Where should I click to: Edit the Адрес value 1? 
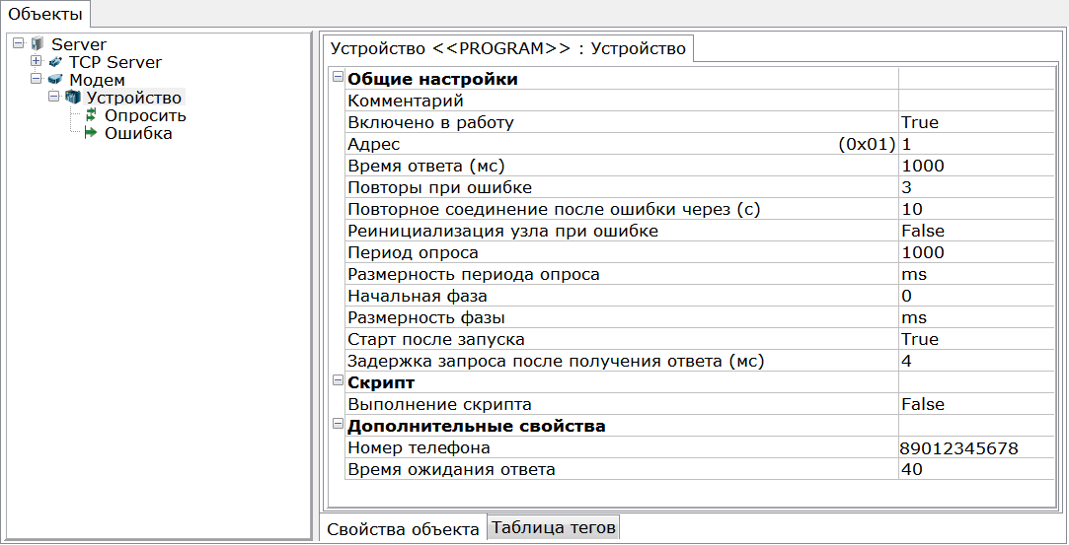click(975, 145)
